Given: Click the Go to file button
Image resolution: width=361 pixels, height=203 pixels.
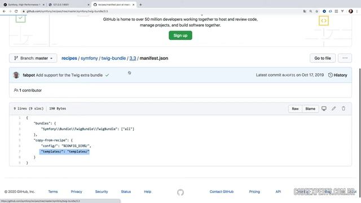Looking at the screenshot, I should [x=323, y=58].
